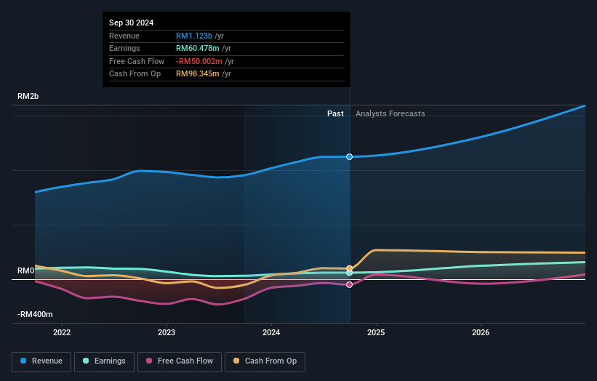
Task: Click the orange Cash From Op data point
Action: pos(349,268)
